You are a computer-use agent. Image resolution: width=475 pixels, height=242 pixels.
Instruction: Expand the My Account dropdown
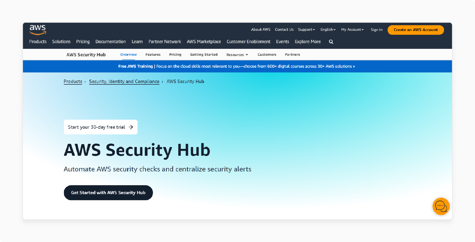tap(353, 29)
